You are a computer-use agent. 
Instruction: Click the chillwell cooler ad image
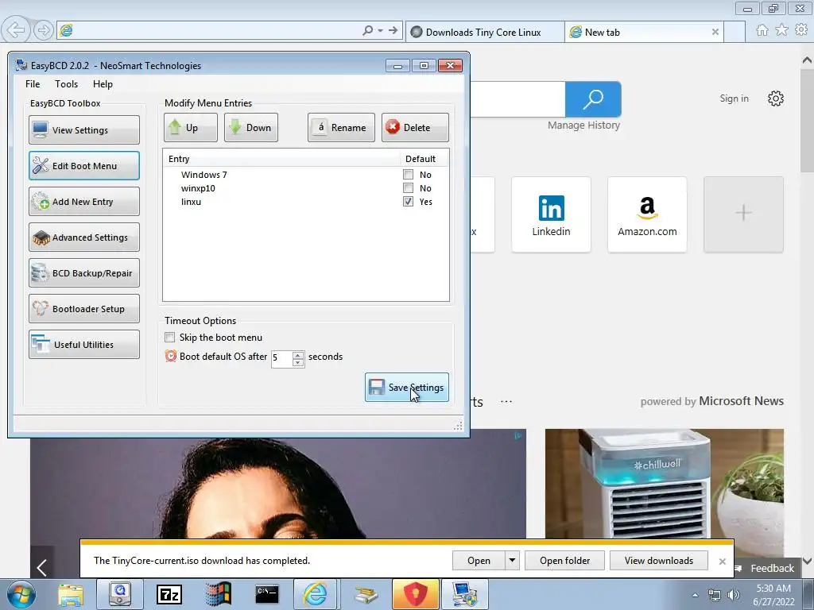pyautogui.click(x=665, y=484)
